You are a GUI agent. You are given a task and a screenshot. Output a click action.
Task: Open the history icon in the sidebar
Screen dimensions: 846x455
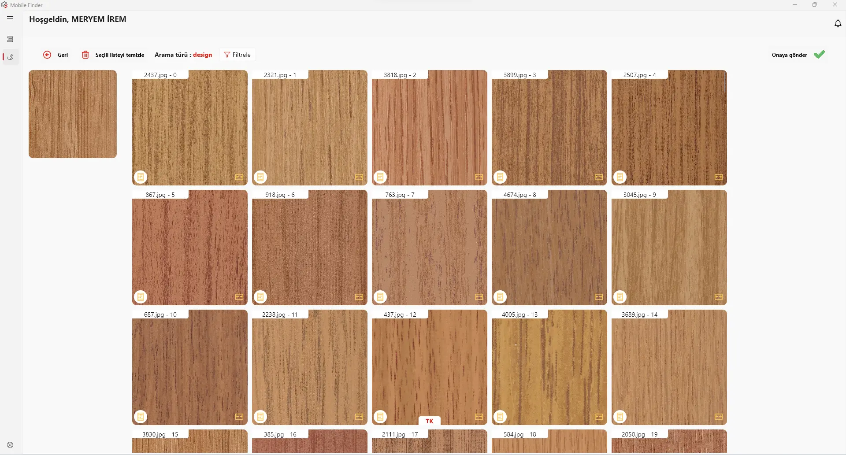coord(10,57)
